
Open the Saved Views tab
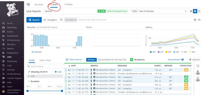[45, 60]
